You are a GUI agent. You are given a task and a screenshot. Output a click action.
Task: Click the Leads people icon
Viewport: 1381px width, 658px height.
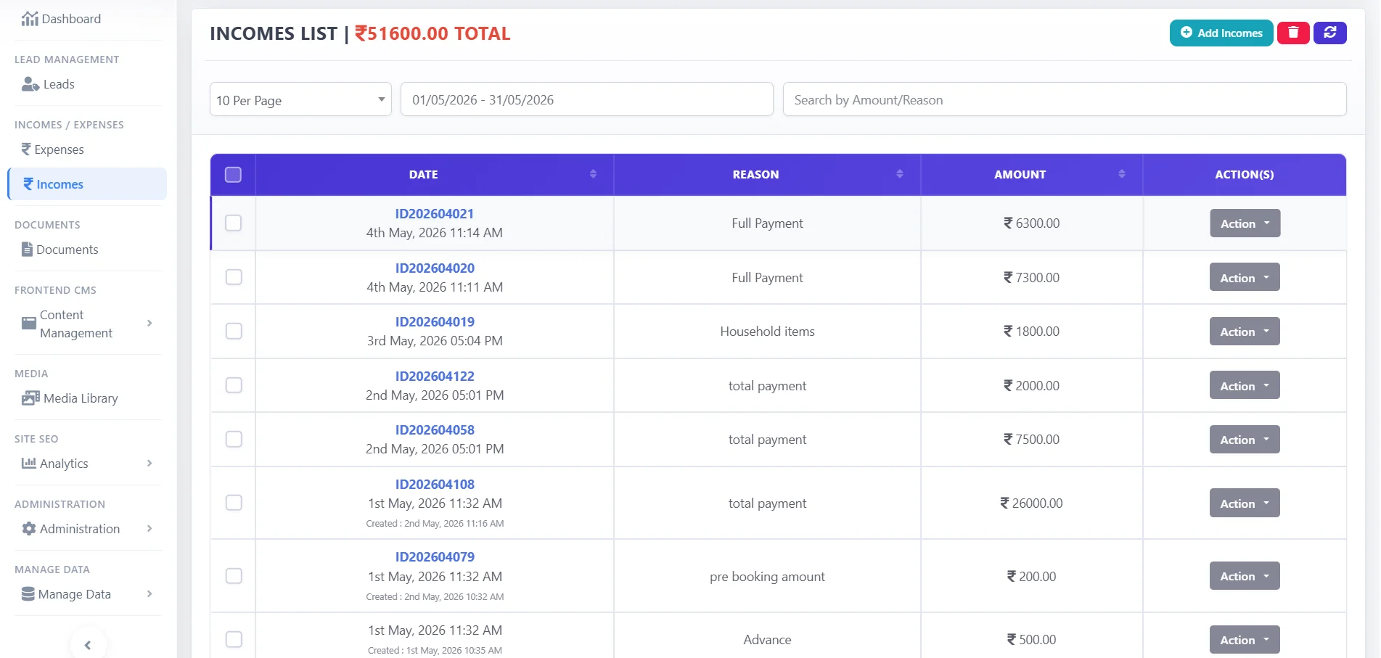click(30, 84)
